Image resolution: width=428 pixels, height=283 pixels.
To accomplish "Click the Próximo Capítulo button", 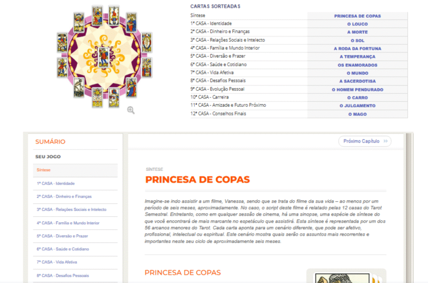I will (365, 141).
